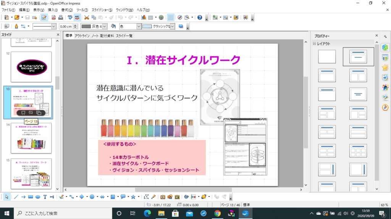Pick the Rectangle drawing tool

click(x=31, y=197)
